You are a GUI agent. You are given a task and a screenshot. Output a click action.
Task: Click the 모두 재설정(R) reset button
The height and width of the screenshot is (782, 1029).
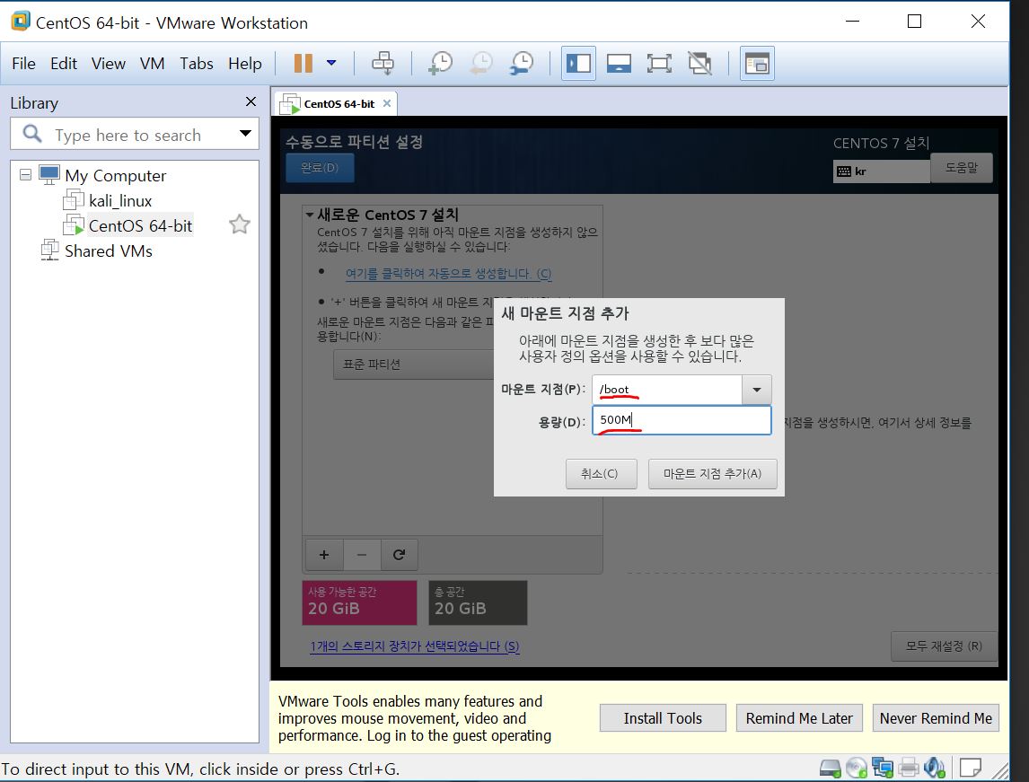tap(944, 646)
